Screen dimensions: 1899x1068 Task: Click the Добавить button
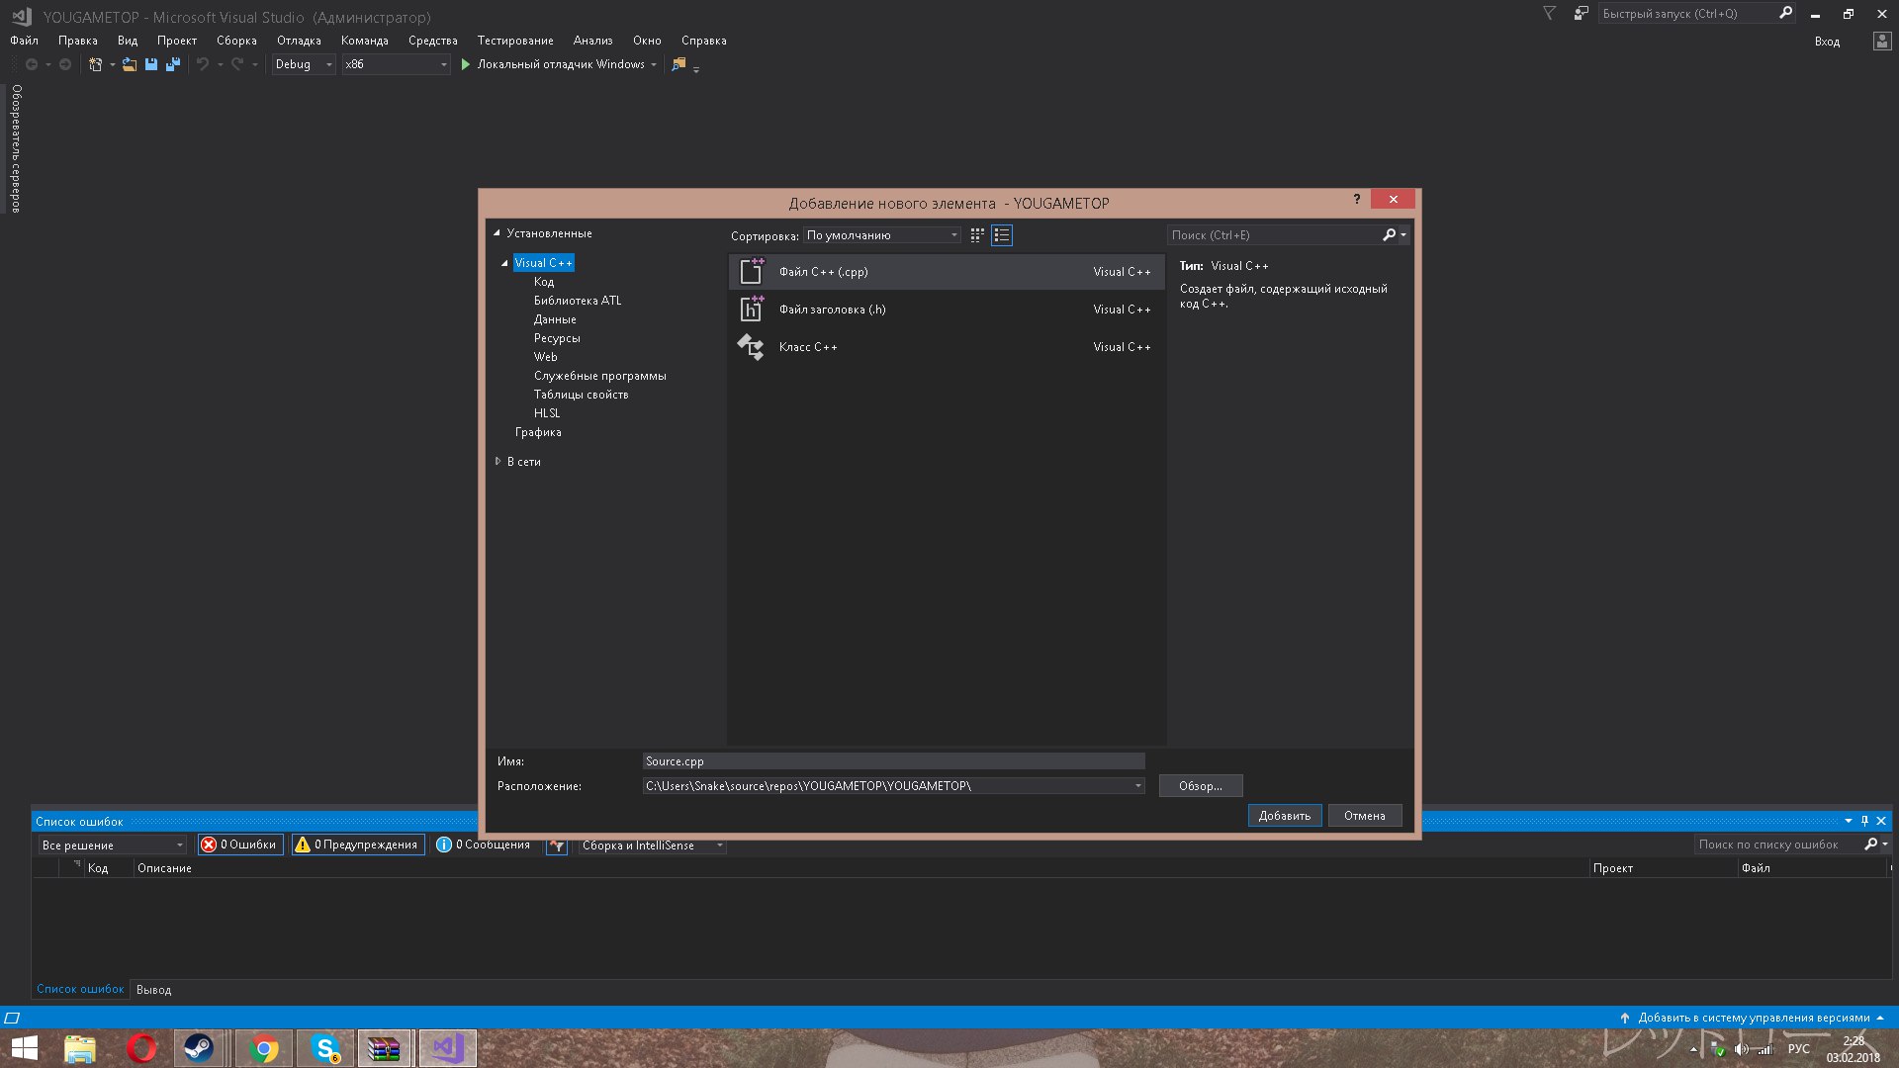(1285, 816)
